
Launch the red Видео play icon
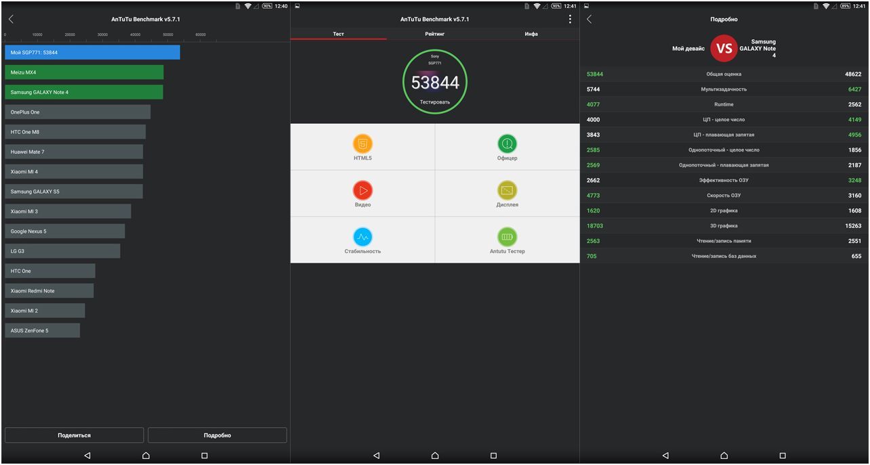tap(362, 190)
